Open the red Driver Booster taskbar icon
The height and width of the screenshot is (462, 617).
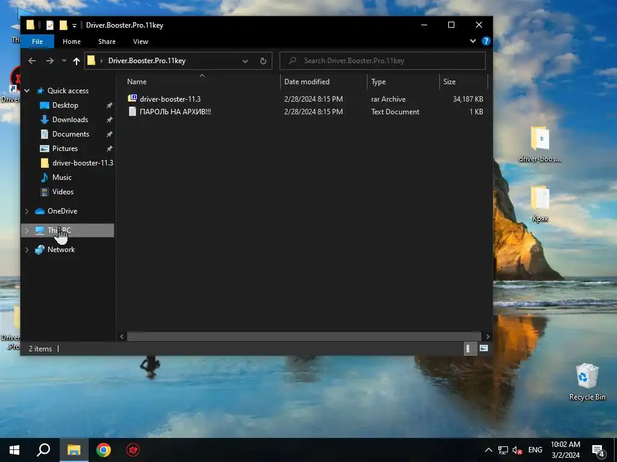point(133,450)
